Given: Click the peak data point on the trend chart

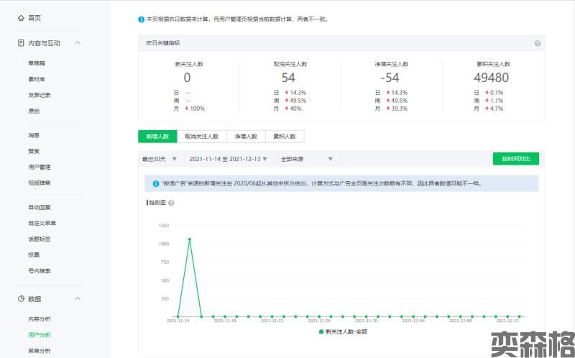Looking at the screenshot, I should tap(190, 239).
